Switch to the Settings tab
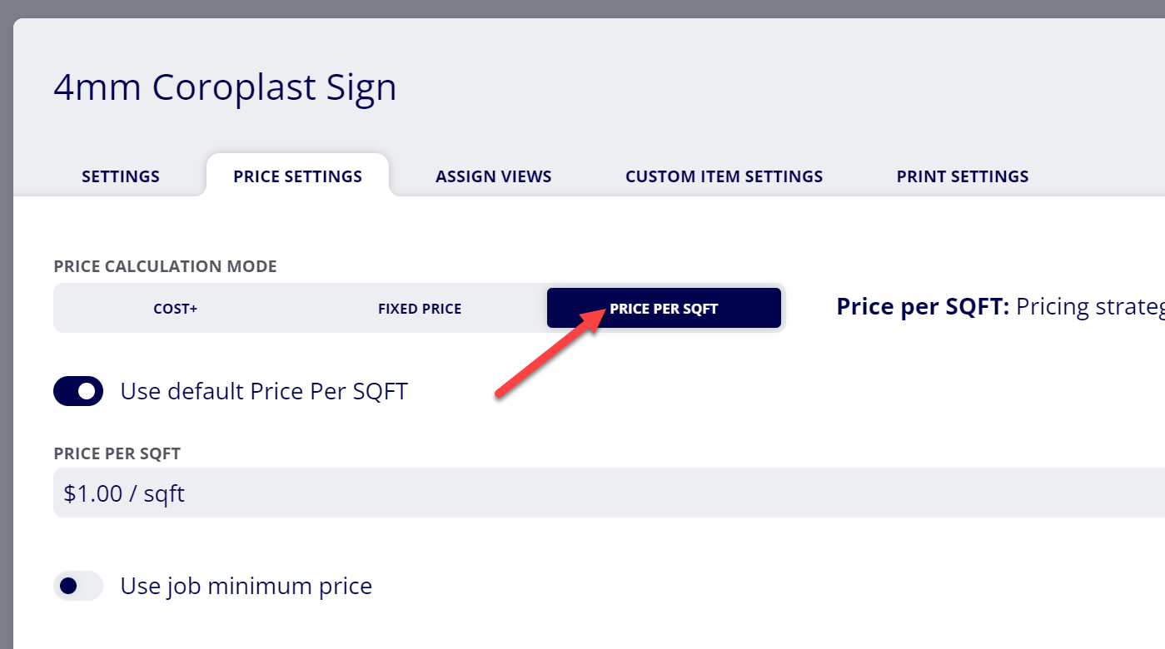The width and height of the screenshot is (1165, 649). 121,176
